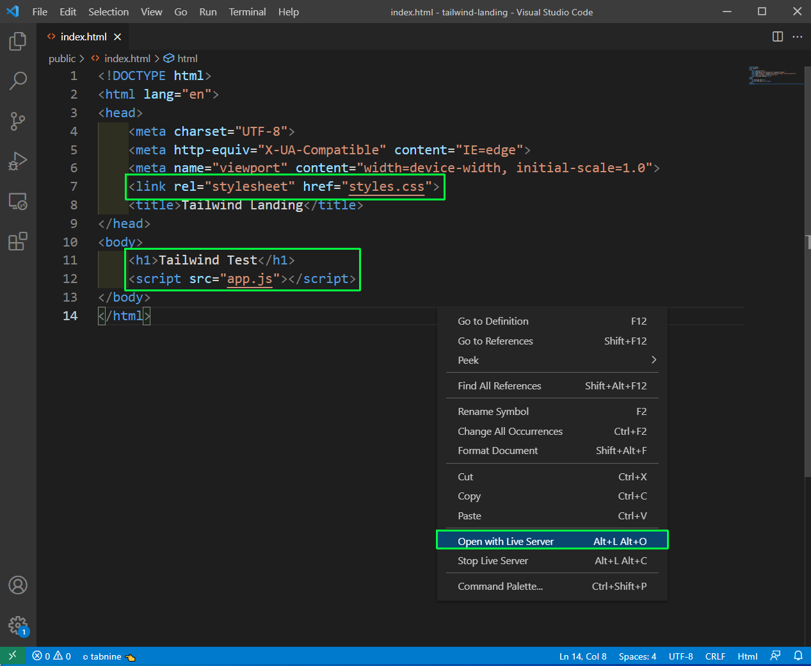This screenshot has height=666, width=811.
Task: Open Command Palette from context menu
Action: click(x=552, y=586)
